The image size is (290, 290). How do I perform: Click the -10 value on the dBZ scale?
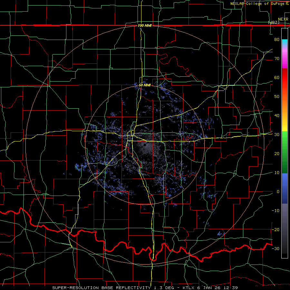click(x=275, y=211)
